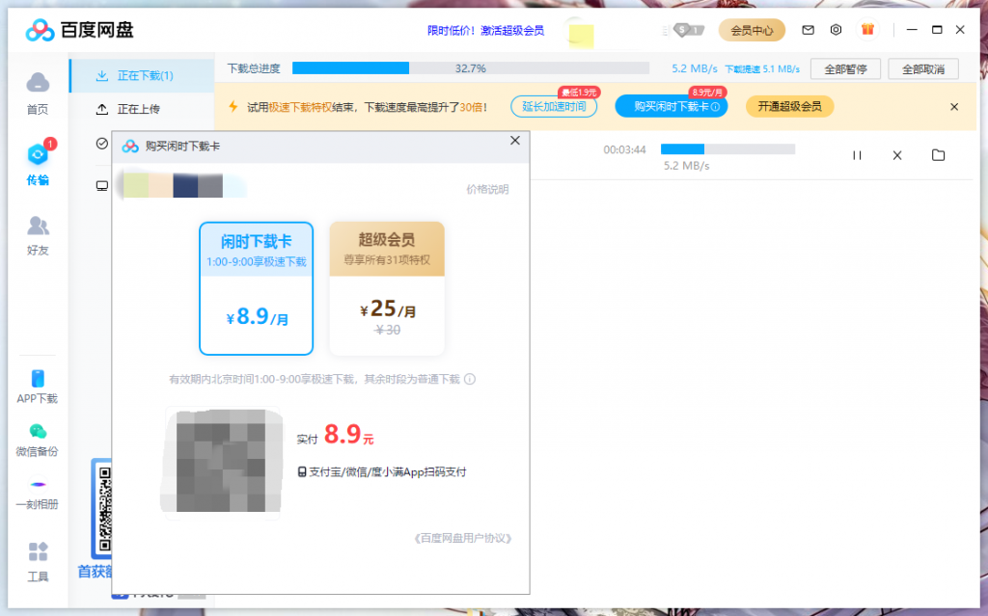Click 32.7% total progress text
988x616 pixels.
(471, 68)
